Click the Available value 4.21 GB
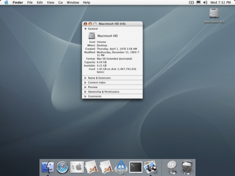Viewport: 235px width, 176px height. click(x=102, y=66)
